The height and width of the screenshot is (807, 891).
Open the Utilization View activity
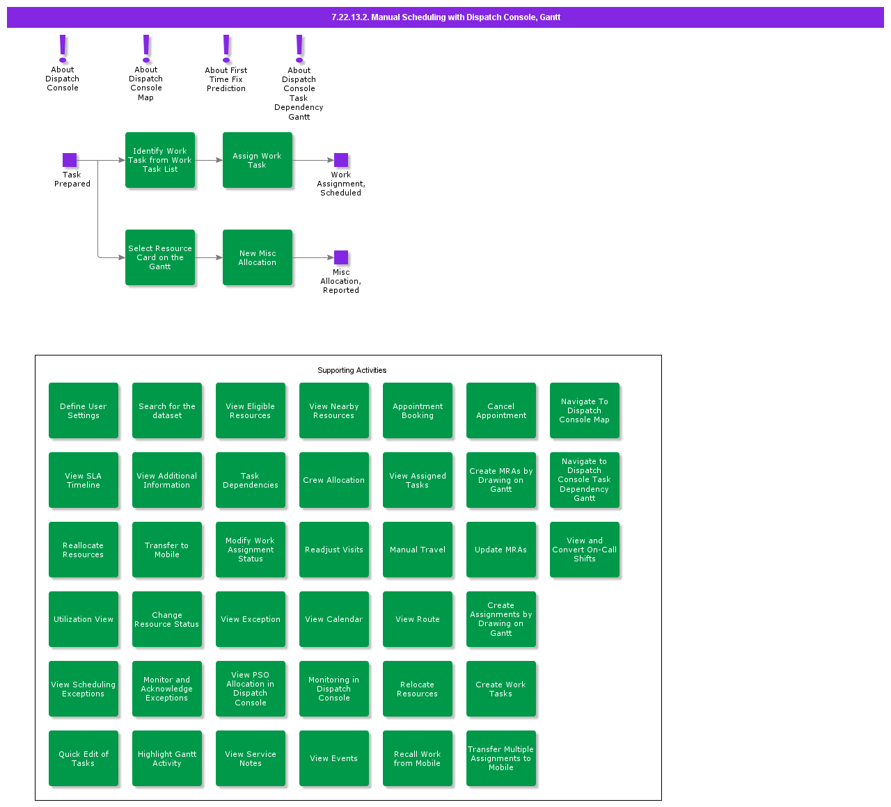[84, 619]
